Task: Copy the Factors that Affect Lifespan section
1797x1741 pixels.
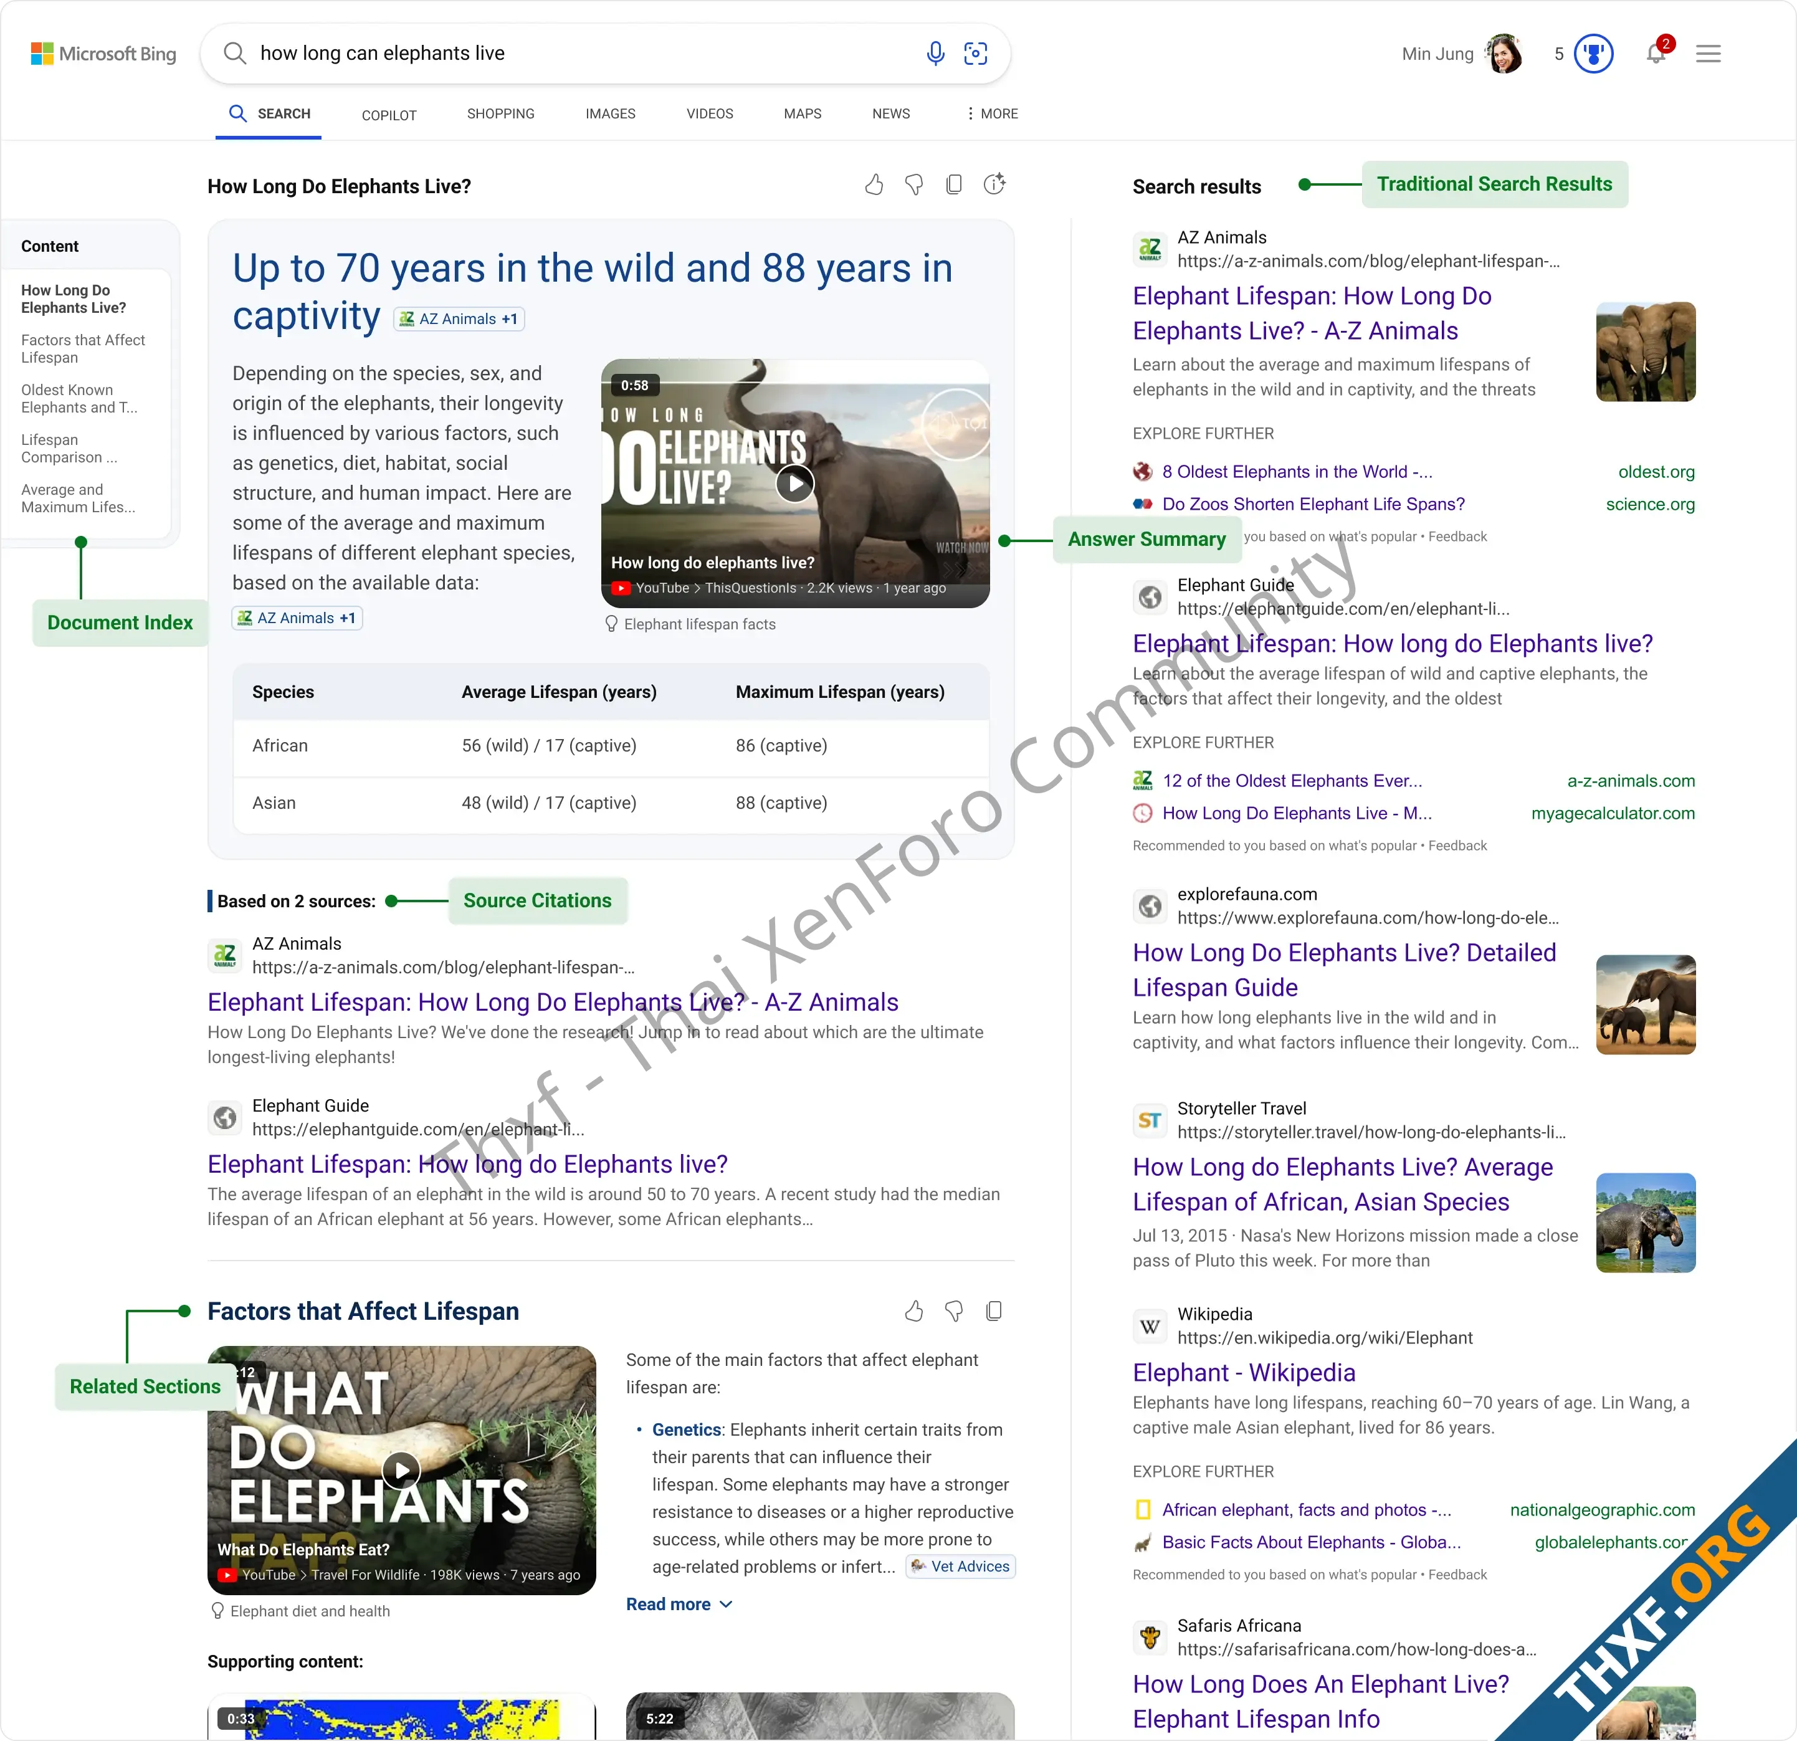Action: tap(993, 1311)
